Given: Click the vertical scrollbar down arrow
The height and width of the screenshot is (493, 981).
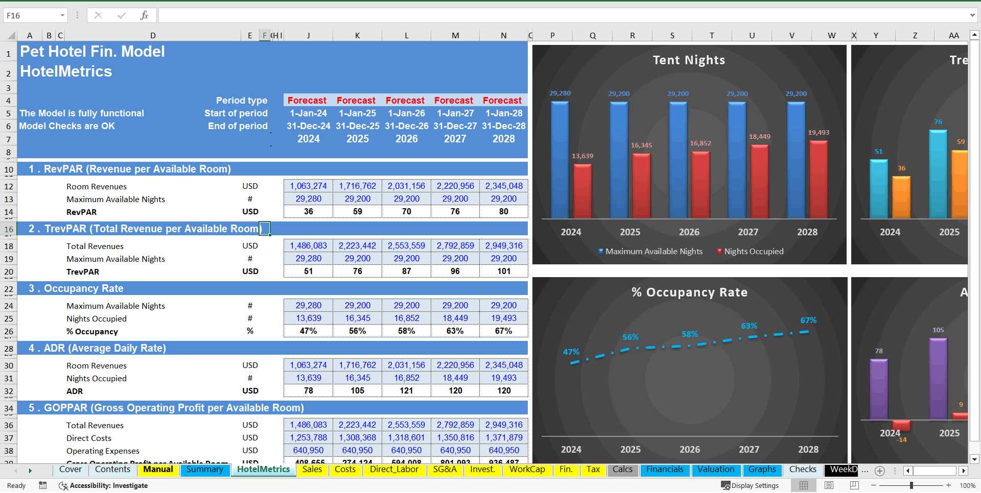Looking at the screenshot, I should click(x=974, y=459).
